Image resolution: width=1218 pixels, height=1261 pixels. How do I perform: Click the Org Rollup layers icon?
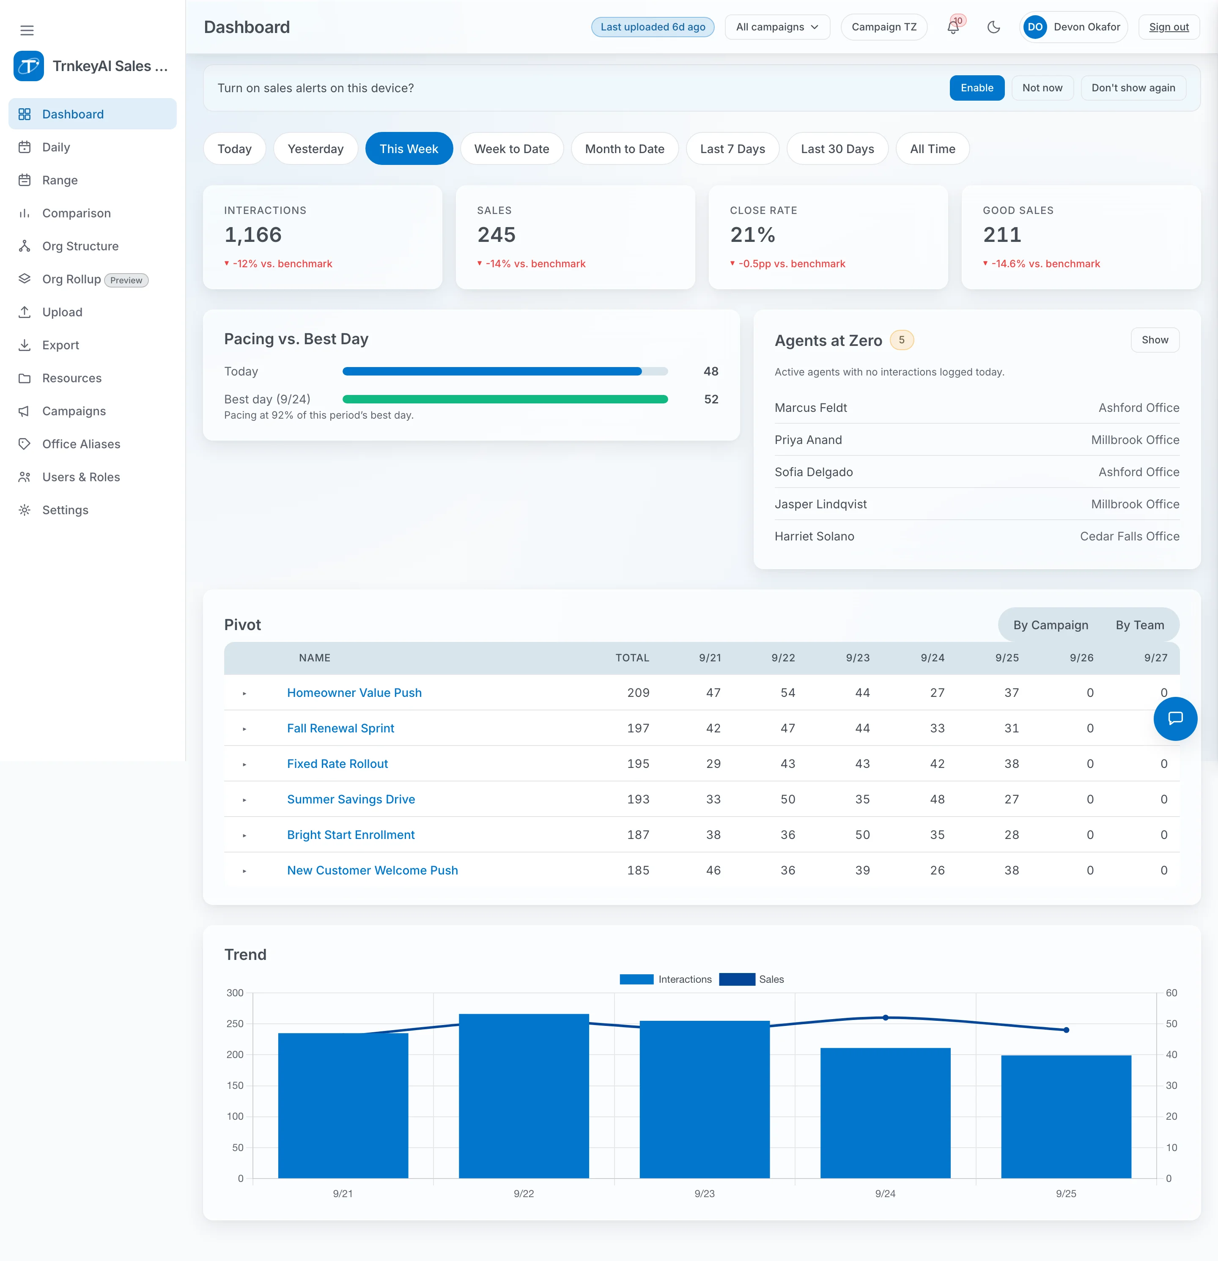pos(25,279)
